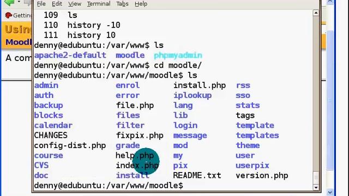Click 'README.txt' file entry
349x196 pixels.
pyautogui.click(x=197, y=175)
